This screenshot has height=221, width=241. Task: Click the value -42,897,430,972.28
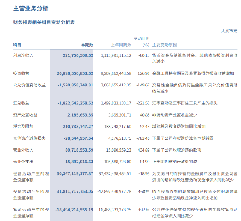(114, 192)
